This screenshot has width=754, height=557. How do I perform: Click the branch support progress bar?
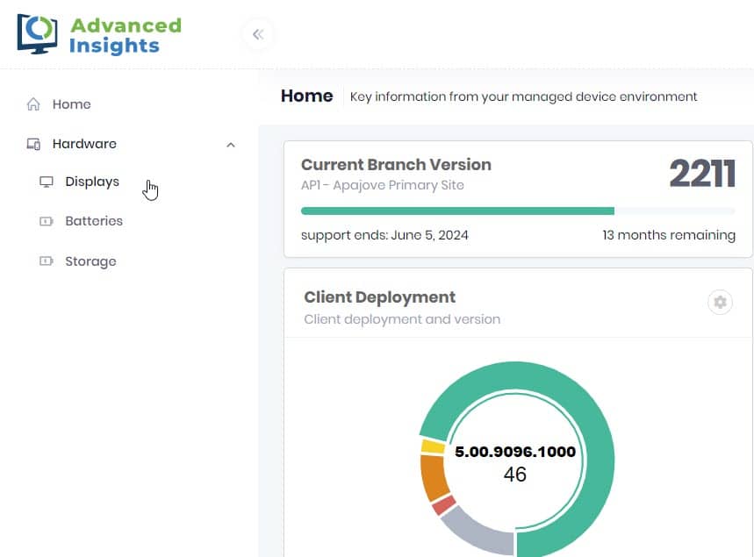pos(518,211)
